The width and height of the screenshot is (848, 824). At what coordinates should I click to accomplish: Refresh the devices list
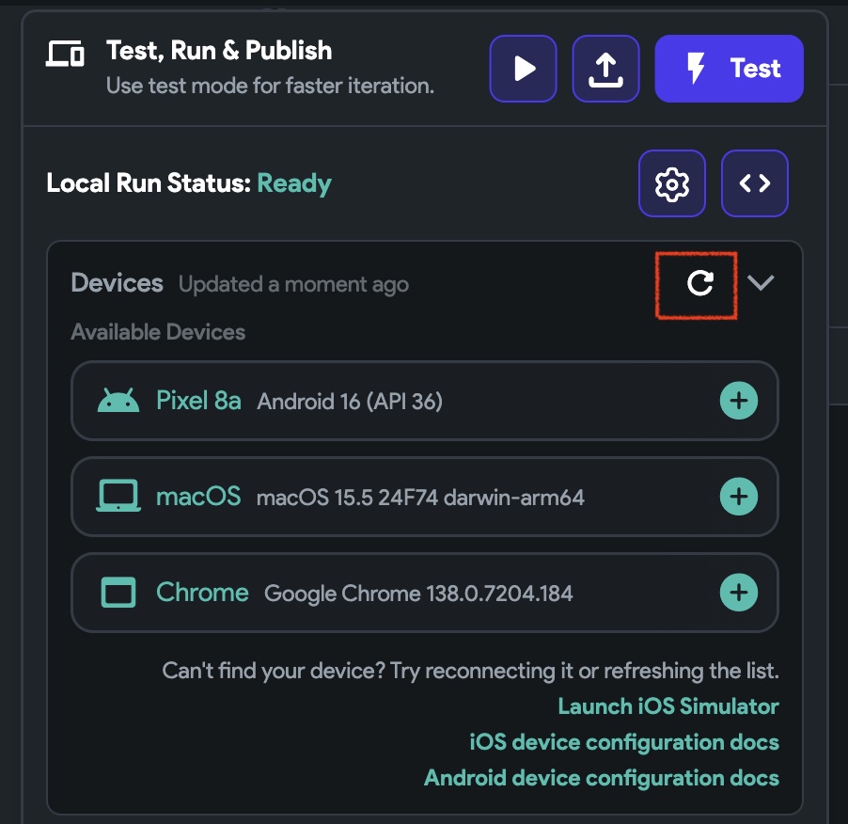pyautogui.click(x=699, y=283)
